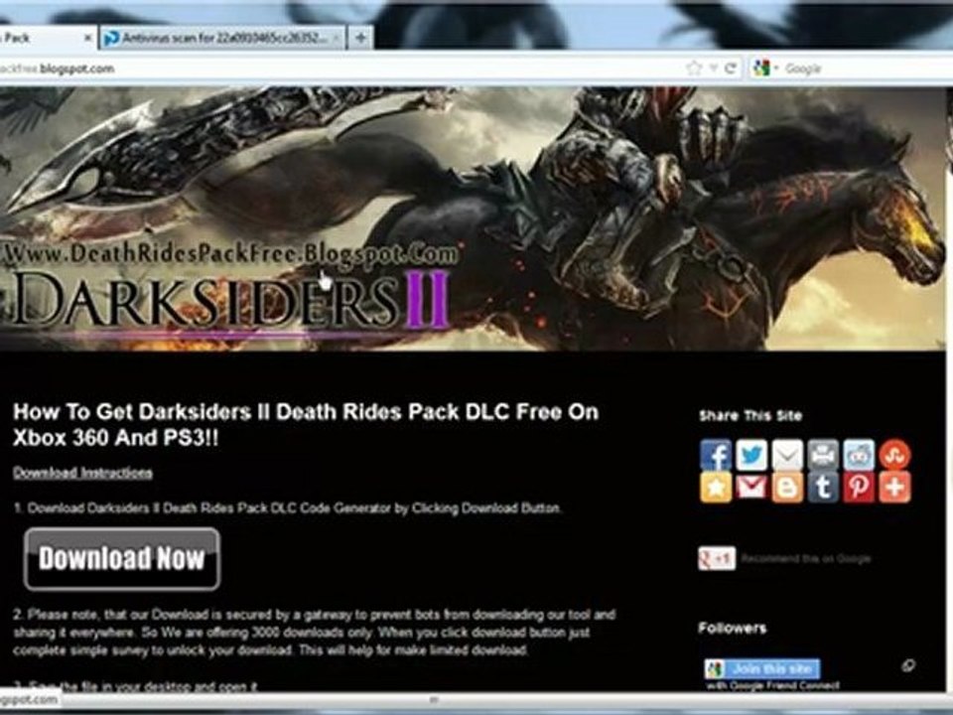Click the Share This Site heading

click(750, 416)
